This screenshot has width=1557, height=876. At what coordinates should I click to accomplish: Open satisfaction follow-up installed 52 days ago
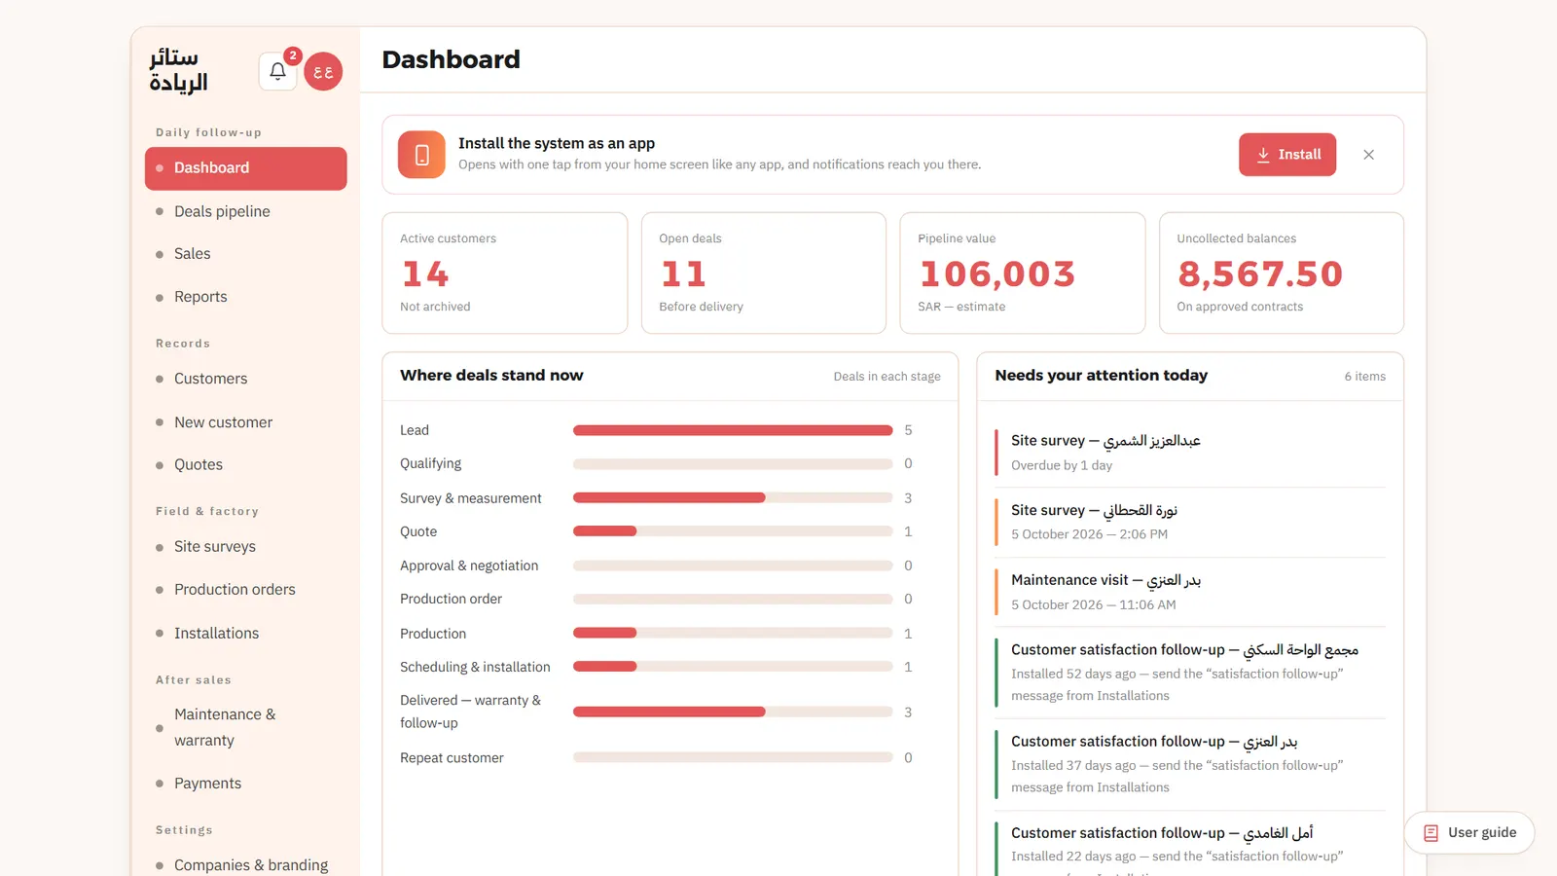coord(1190,673)
